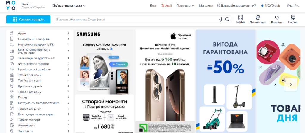The width and height of the screenshot is (305, 133).
Task: Open the Акції promotions link
Action: point(167,6)
